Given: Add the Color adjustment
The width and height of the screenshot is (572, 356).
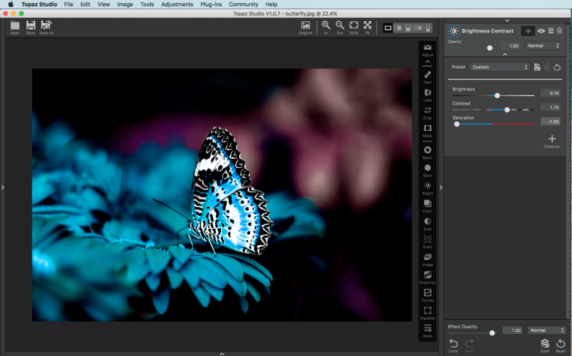Looking at the screenshot, I should (x=427, y=206).
